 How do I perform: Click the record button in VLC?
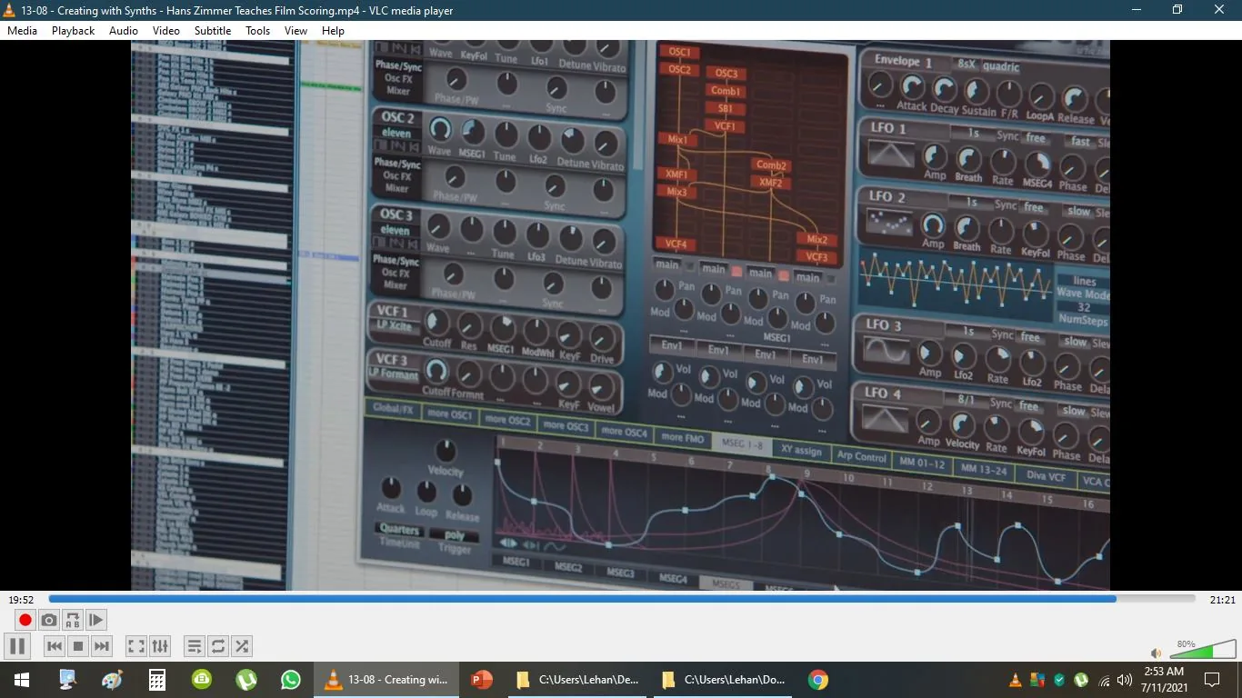click(24, 619)
